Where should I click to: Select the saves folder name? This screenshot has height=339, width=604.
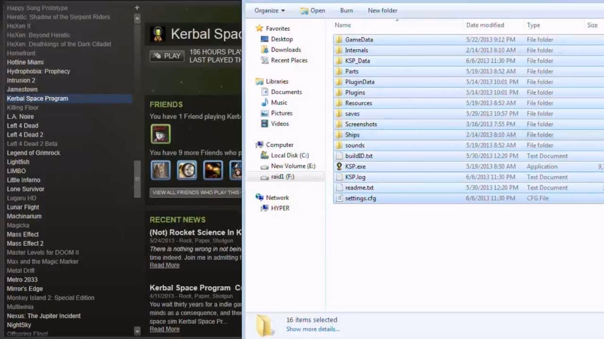352,113
